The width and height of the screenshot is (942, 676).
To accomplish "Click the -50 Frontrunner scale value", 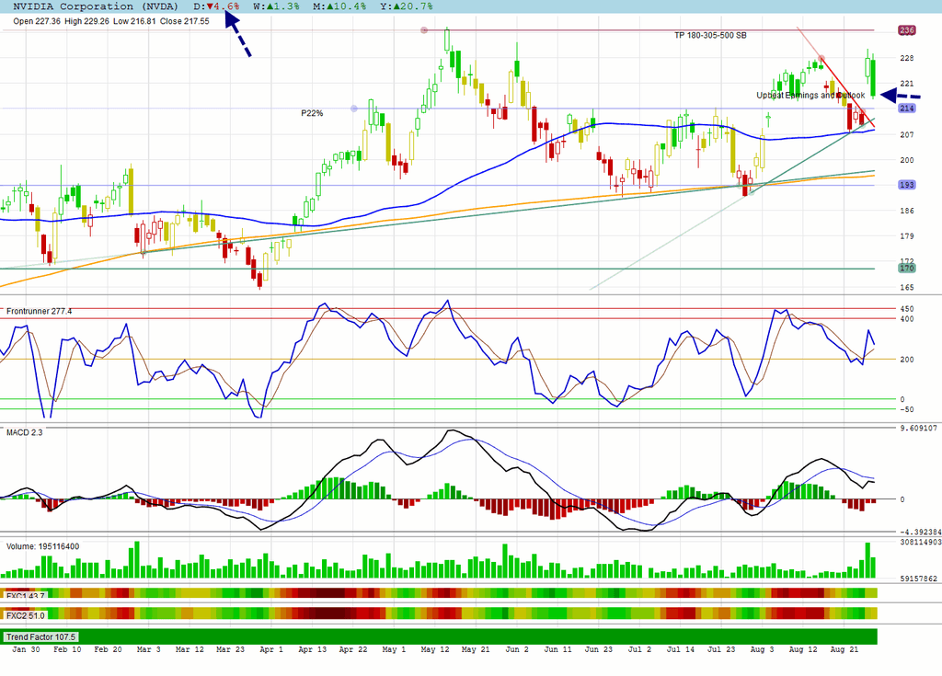I will (x=906, y=409).
